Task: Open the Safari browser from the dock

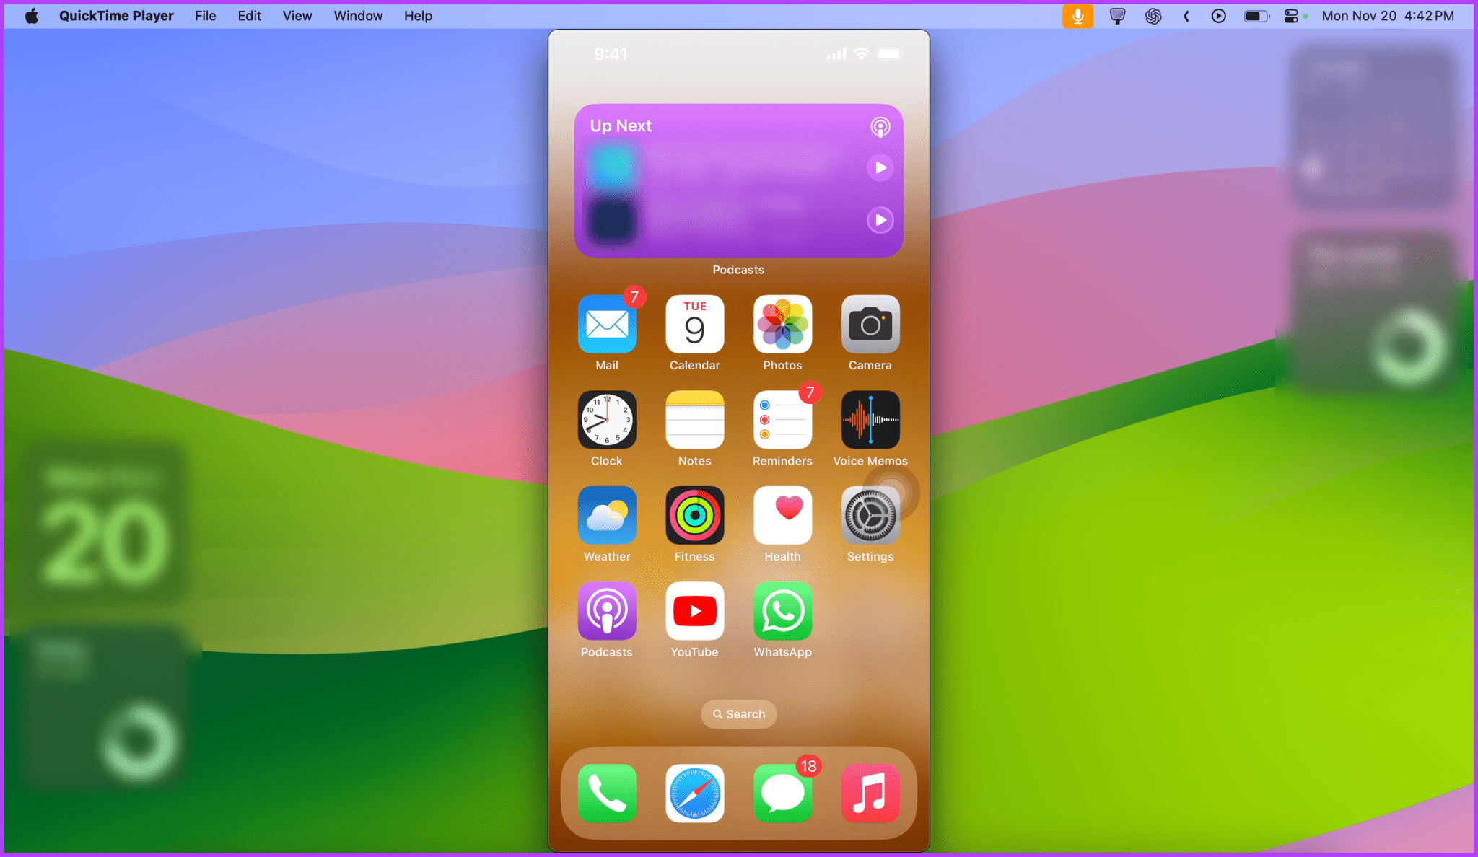Action: (x=694, y=792)
